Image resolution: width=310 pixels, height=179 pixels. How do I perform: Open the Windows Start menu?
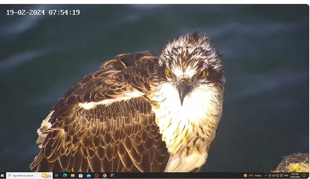[x=2, y=175]
